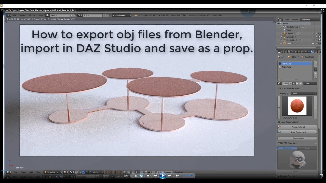
Task: Add a new material slot with plus
Action: pos(315,63)
